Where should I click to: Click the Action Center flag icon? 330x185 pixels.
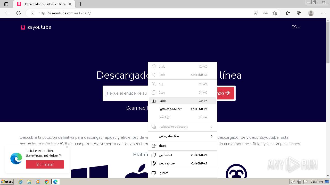[x=305, y=182]
